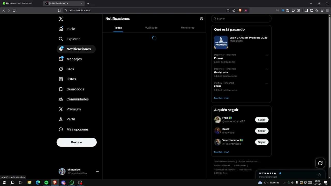The height and width of the screenshot is (186, 331).
Task: Open a new browser tab
Action: coord(88,3)
